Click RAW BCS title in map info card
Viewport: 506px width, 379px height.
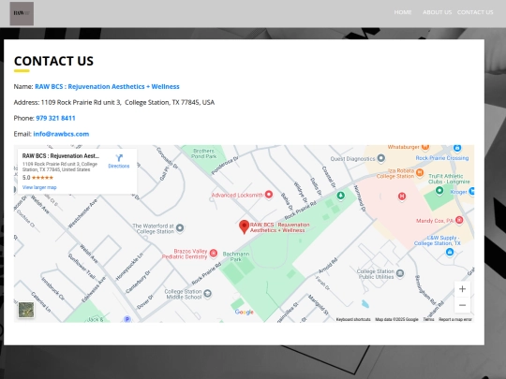click(61, 156)
